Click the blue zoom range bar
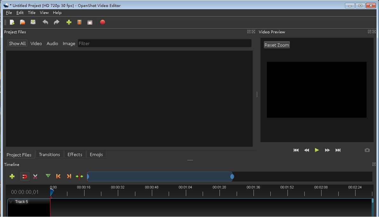Viewport: 379px width, 217px height. 160,176
